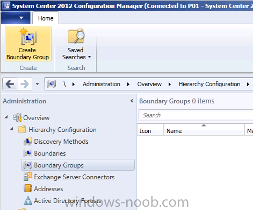Open Discovery Methods in the tree
Image resolution: width=253 pixels, height=210 pixels.
click(61, 142)
